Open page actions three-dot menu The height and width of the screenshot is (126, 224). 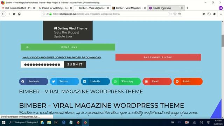pos(170,14)
